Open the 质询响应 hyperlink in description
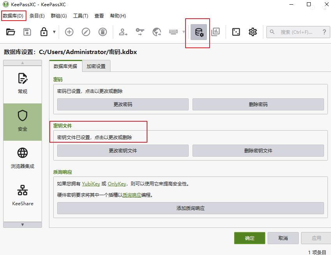The image size is (331, 255). click(132, 195)
